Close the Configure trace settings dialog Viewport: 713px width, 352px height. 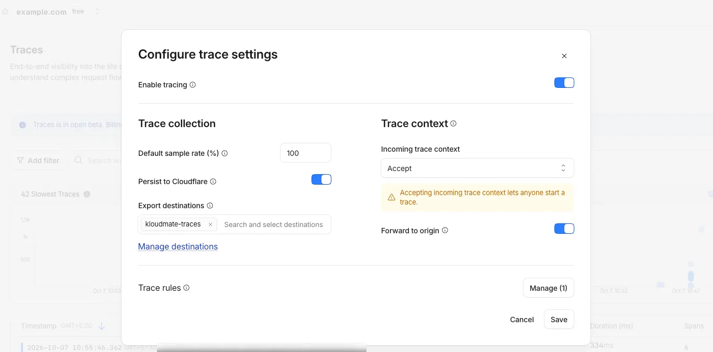point(564,56)
